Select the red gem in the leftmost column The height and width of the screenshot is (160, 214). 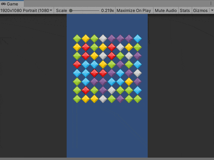[x=77, y=64]
